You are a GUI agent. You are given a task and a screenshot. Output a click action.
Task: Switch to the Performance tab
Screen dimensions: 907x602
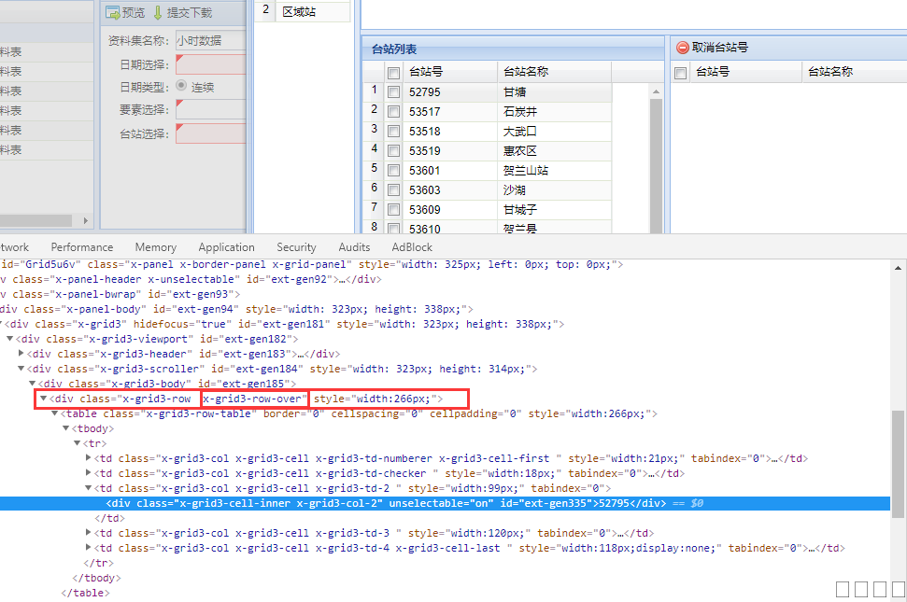[x=82, y=247]
